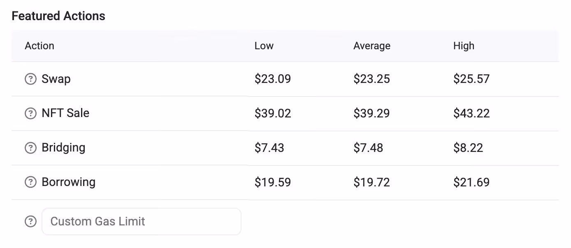Image resolution: width=571 pixels, height=248 pixels.
Task: Click the High column header
Action: (x=464, y=46)
